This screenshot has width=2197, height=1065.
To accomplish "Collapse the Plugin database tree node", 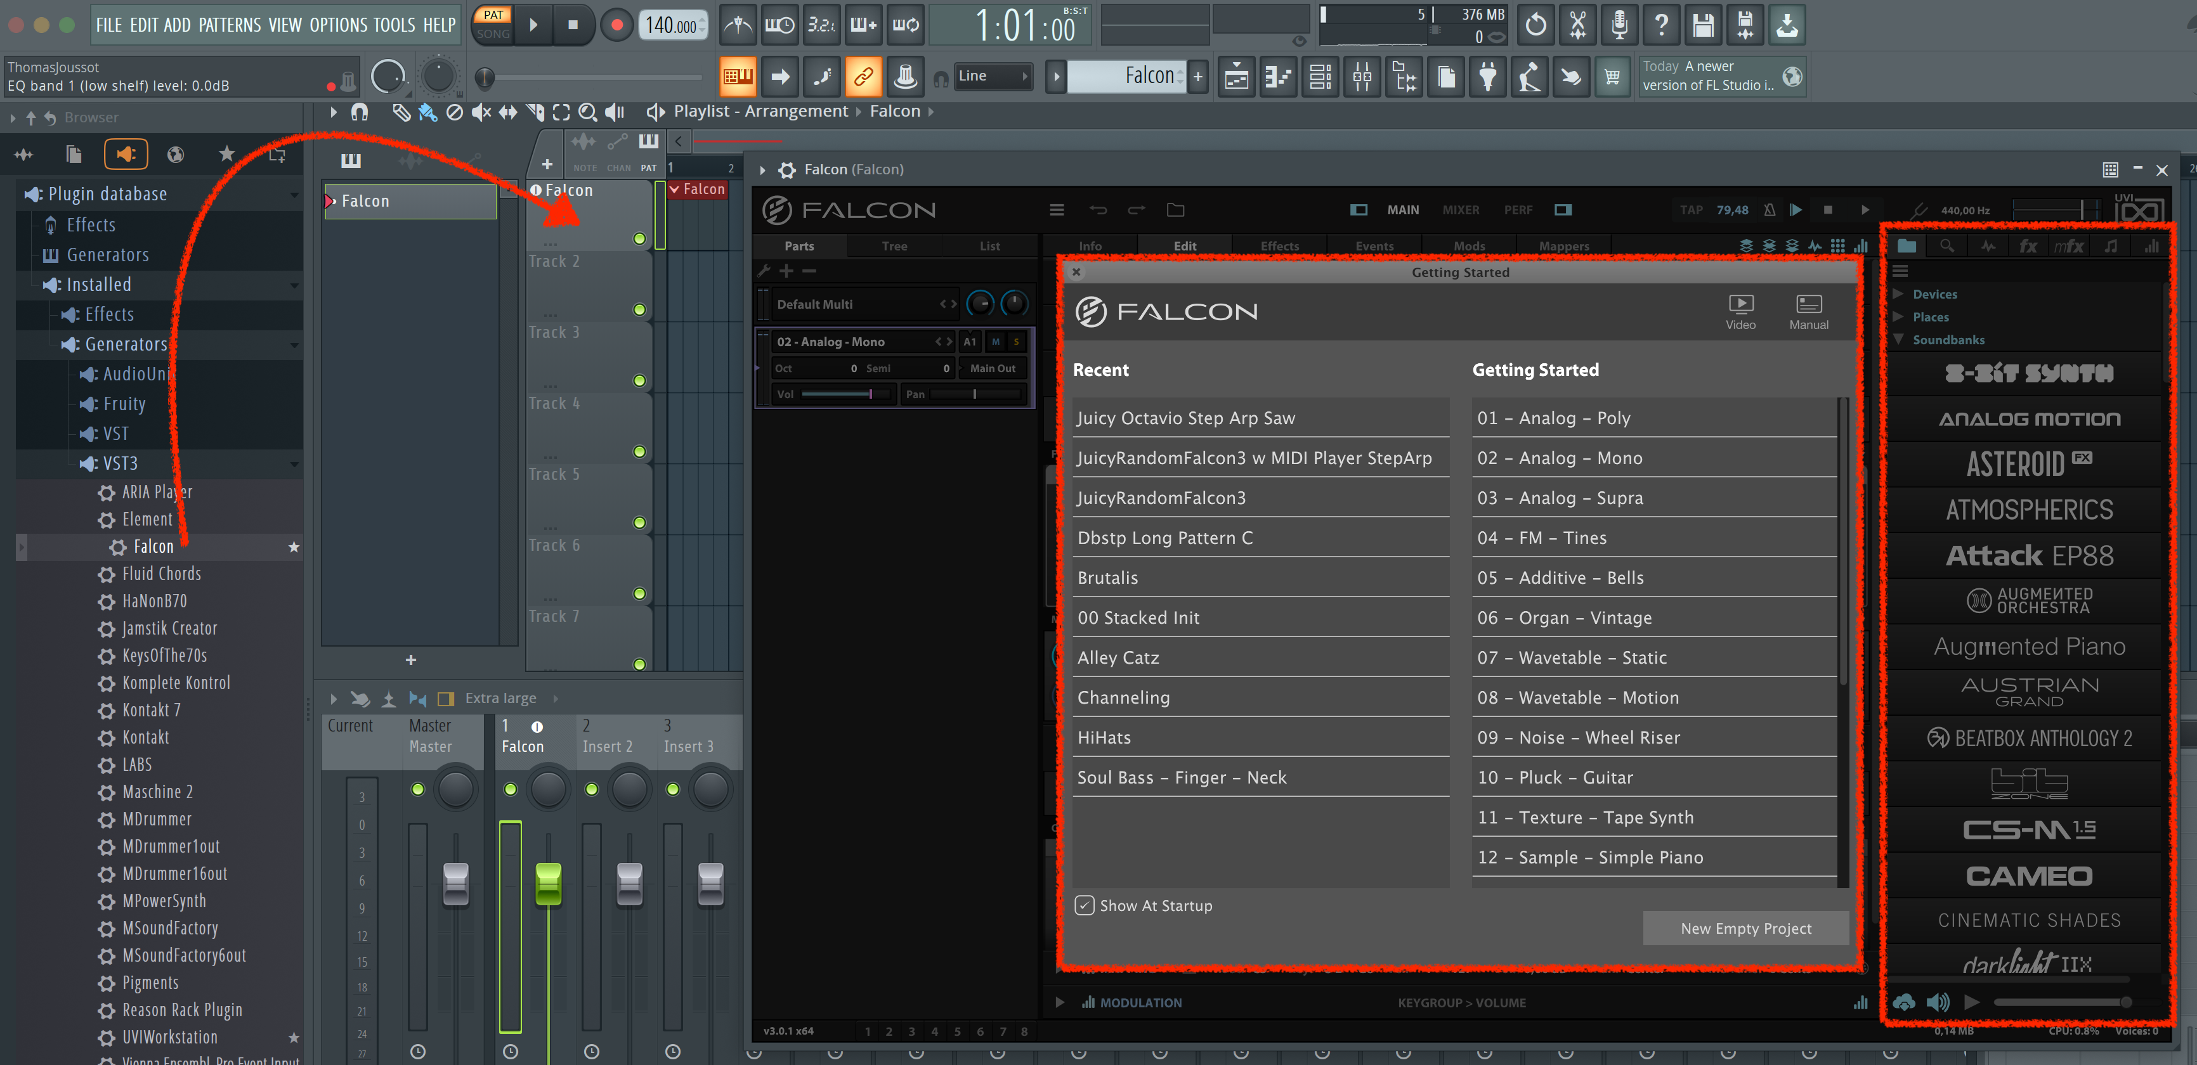I will click(x=294, y=195).
